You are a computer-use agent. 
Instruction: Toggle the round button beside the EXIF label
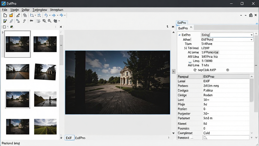228,70
